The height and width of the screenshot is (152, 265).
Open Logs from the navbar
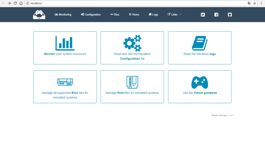[x=153, y=15]
